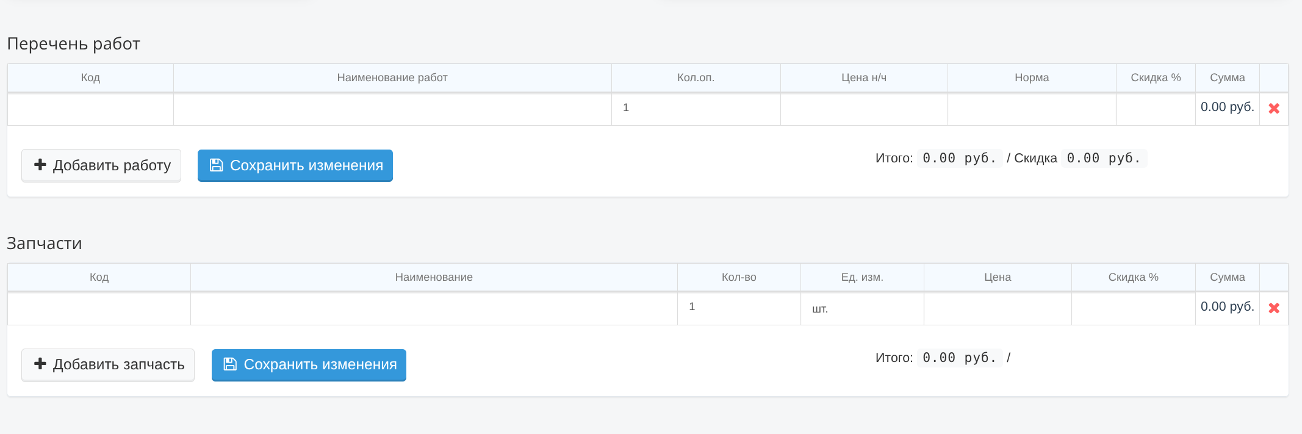Click into the Цена cell for parts

click(x=998, y=308)
